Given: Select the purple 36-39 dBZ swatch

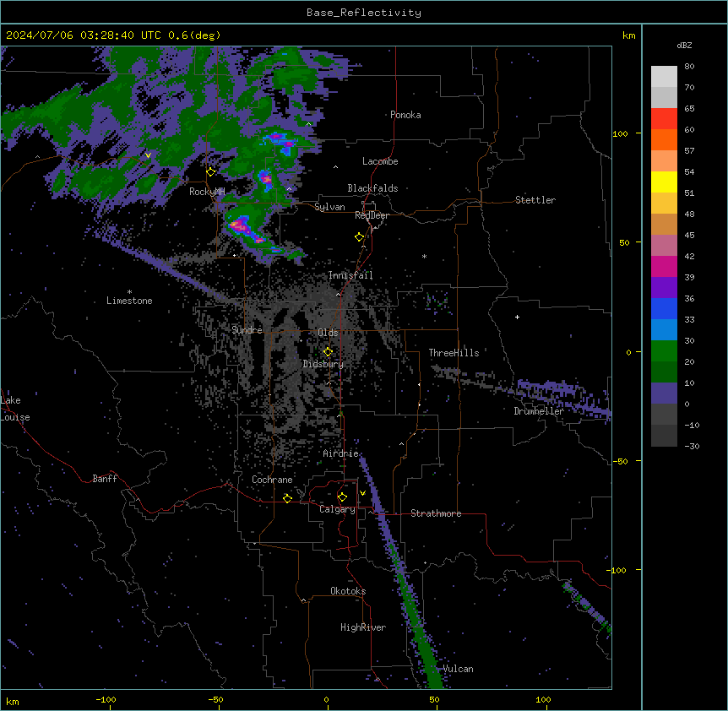Looking at the screenshot, I should 664,287.
